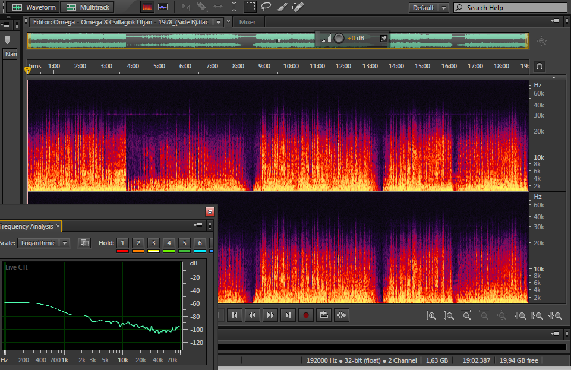The height and width of the screenshot is (370, 571).
Task: Click the Fast Forward button
Action: pos(270,315)
